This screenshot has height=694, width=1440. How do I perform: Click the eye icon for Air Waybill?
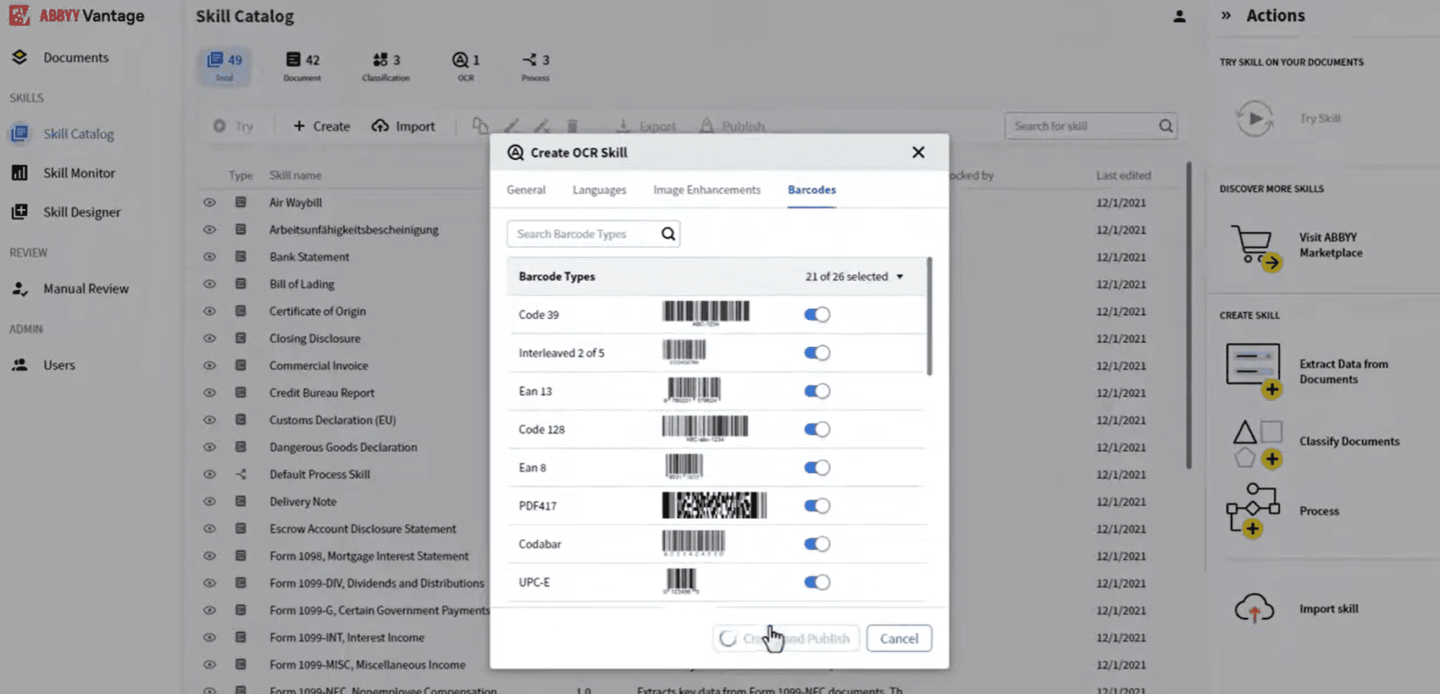[x=209, y=202]
